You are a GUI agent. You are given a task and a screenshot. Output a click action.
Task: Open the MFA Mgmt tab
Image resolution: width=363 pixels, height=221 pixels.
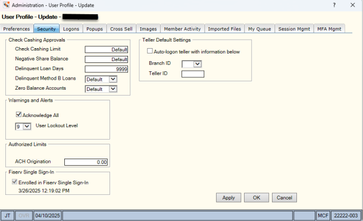[x=329, y=29]
